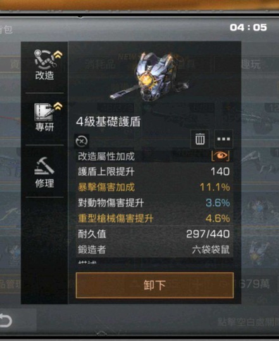Select the 修理 repair hammer icon
Image resolution: width=279 pixels, height=341 pixels.
coord(44,172)
